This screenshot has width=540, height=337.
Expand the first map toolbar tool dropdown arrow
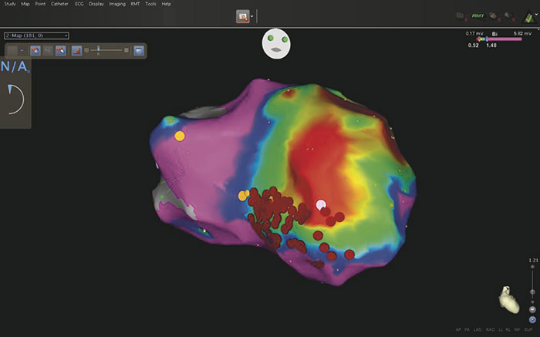point(22,51)
